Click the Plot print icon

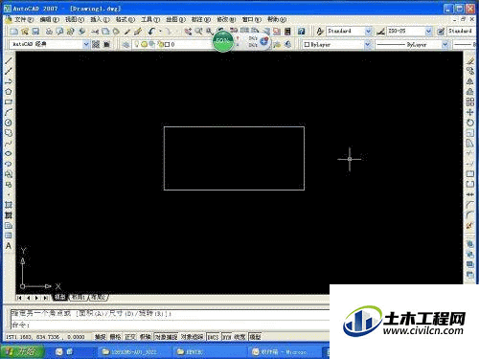pos(49,32)
